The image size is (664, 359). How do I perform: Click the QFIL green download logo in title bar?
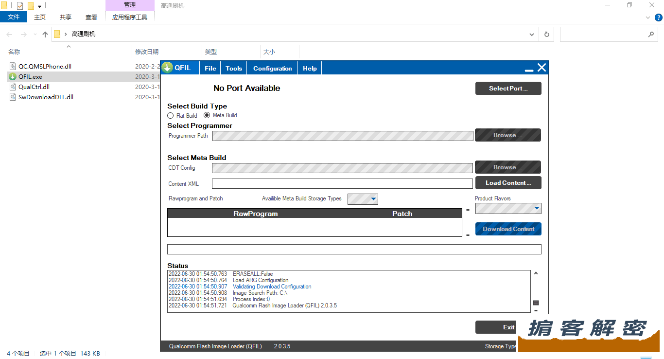pos(167,68)
